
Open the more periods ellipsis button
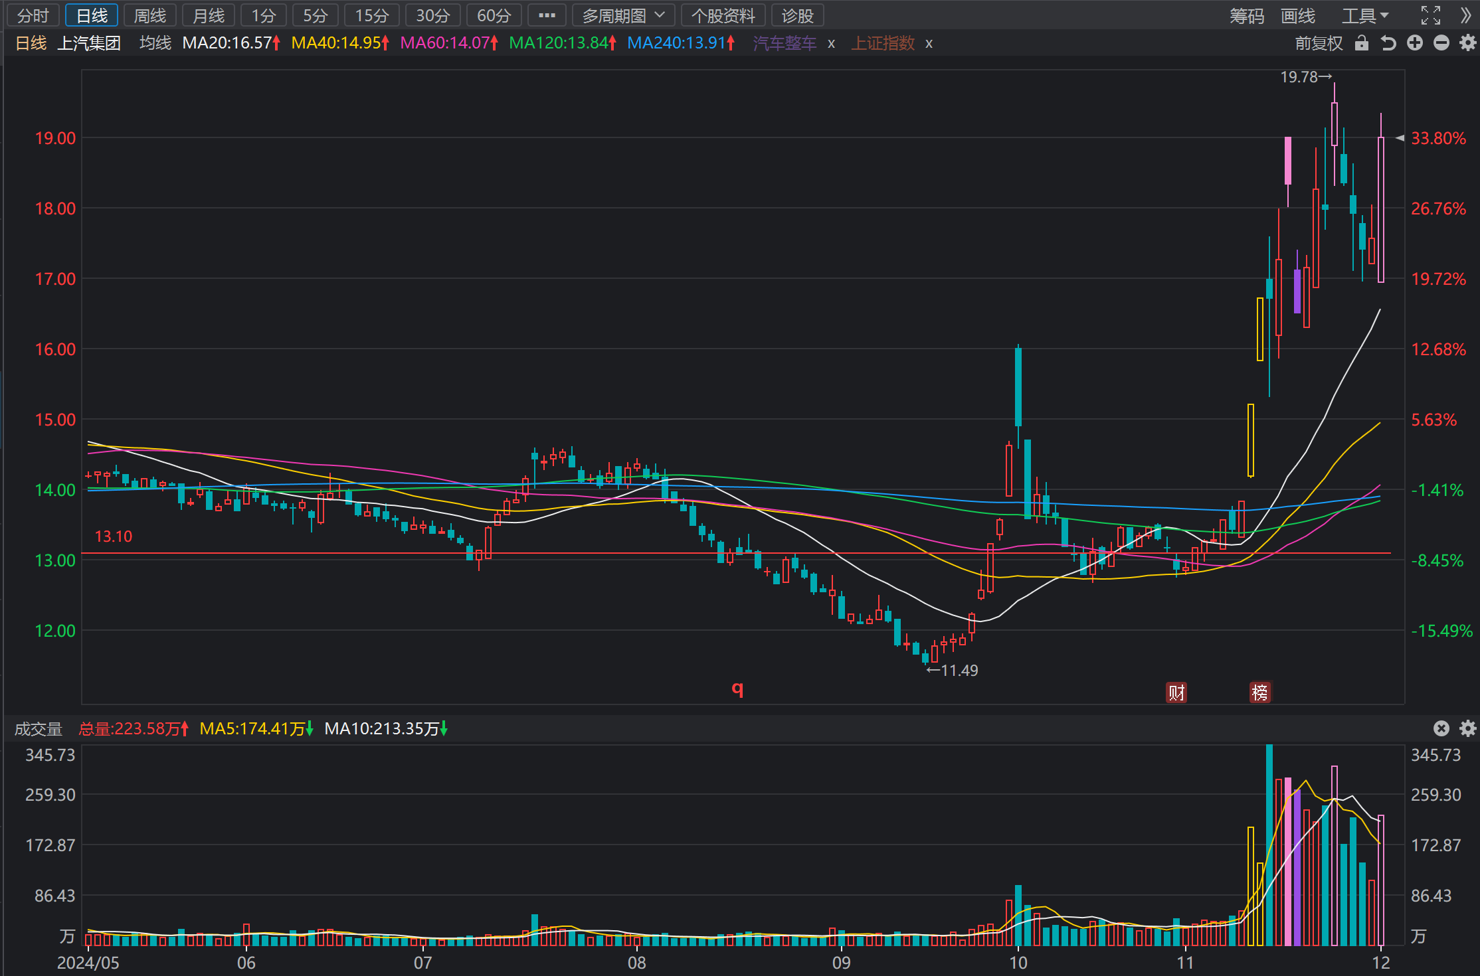tap(547, 15)
